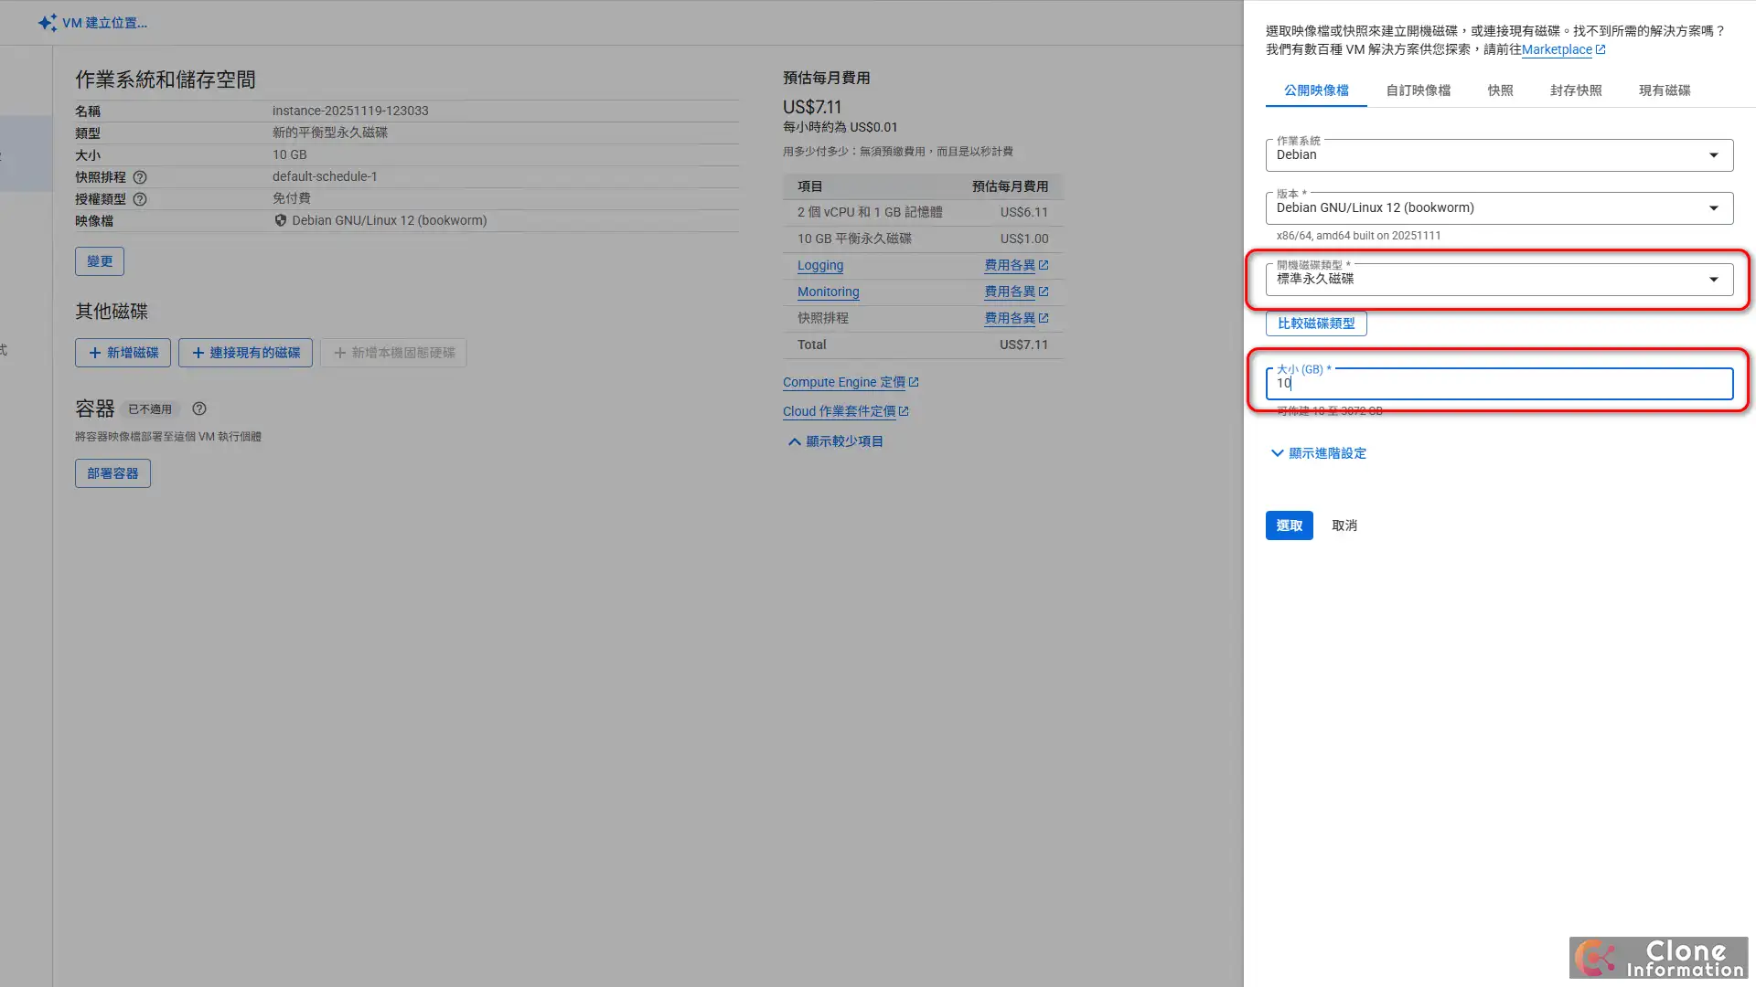Screen dimensions: 1756x987
Task: Click the US$7.11 Total cell
Action: coord(1023,345)
